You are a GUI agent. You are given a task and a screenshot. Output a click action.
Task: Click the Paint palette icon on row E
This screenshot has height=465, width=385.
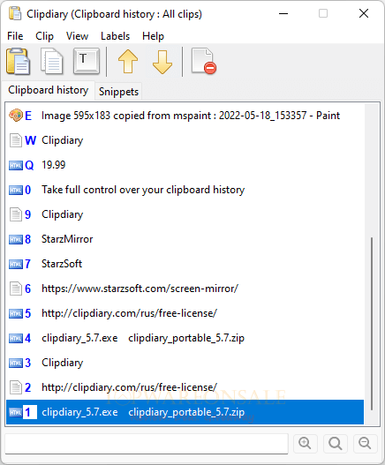(16, 116)
